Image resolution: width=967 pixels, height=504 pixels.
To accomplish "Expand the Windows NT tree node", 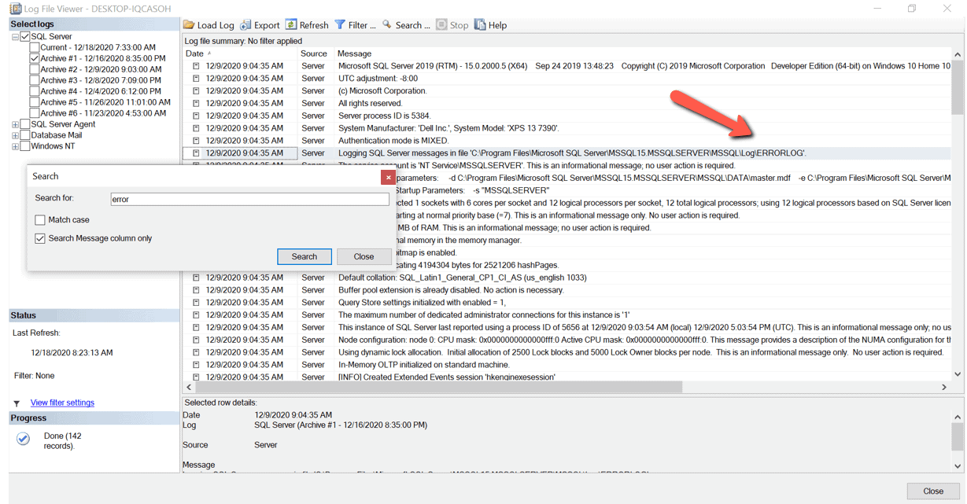I will pyautogui.click(x=15, y=147).
